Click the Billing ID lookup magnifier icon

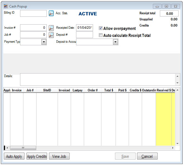tap(51, 13)
